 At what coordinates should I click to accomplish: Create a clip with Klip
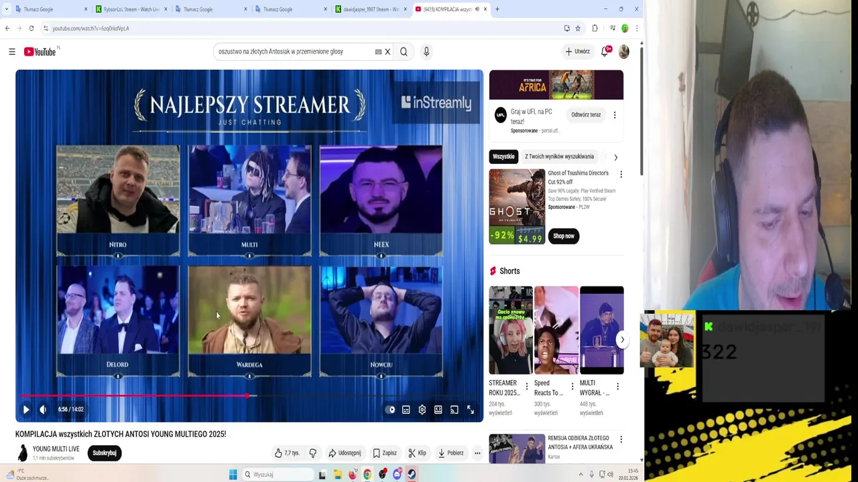tap(417, 453)
